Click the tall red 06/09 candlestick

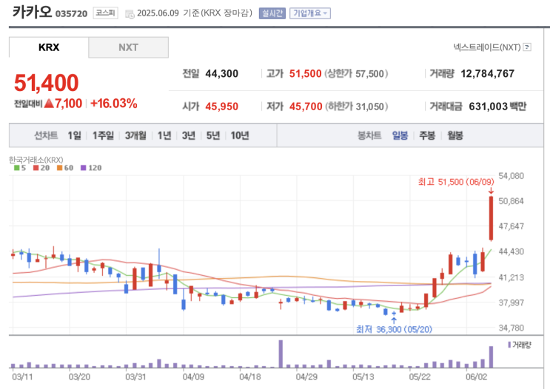point(491,218)
